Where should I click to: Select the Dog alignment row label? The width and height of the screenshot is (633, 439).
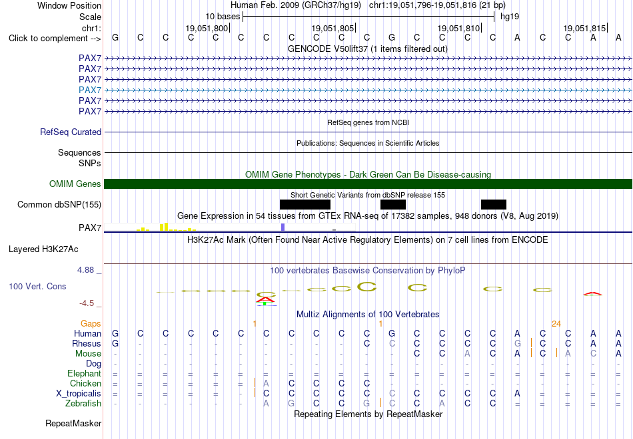pyautogui.click(x=94, y=364)
